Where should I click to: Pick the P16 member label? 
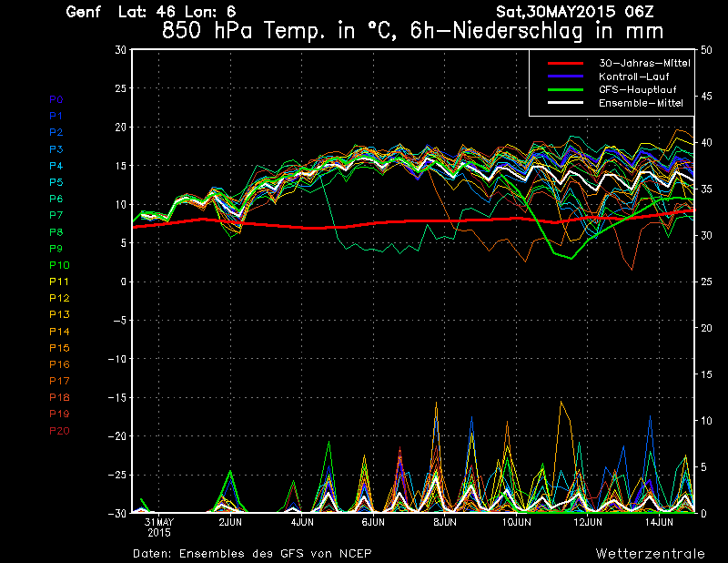(59, 364)
